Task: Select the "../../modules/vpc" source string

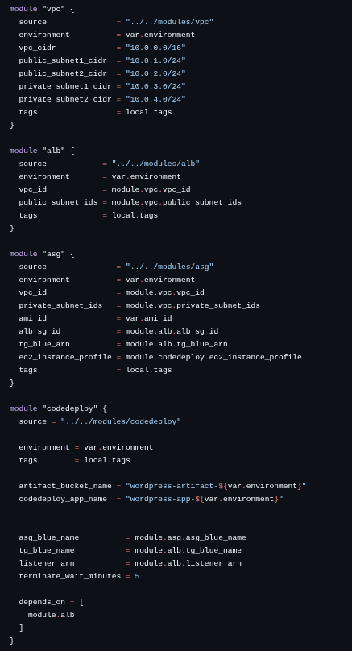Action: pos(169,22)
